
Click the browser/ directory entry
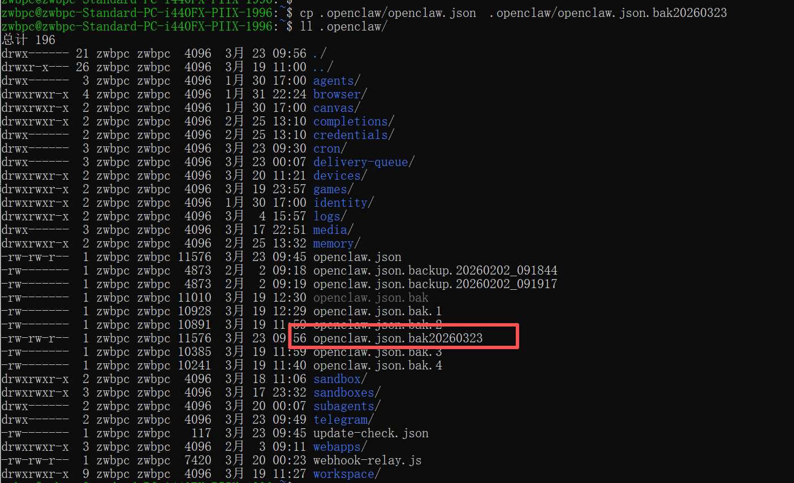tap(339, 94)
